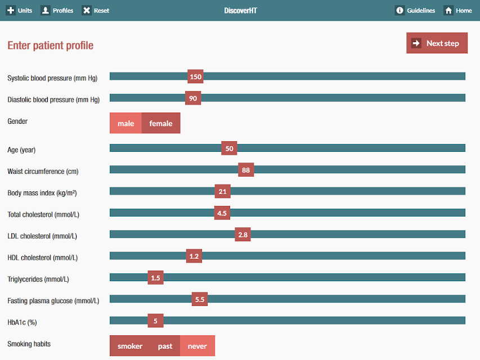Click the LDL cholesterol handle showing 2.8

point(243,235)
